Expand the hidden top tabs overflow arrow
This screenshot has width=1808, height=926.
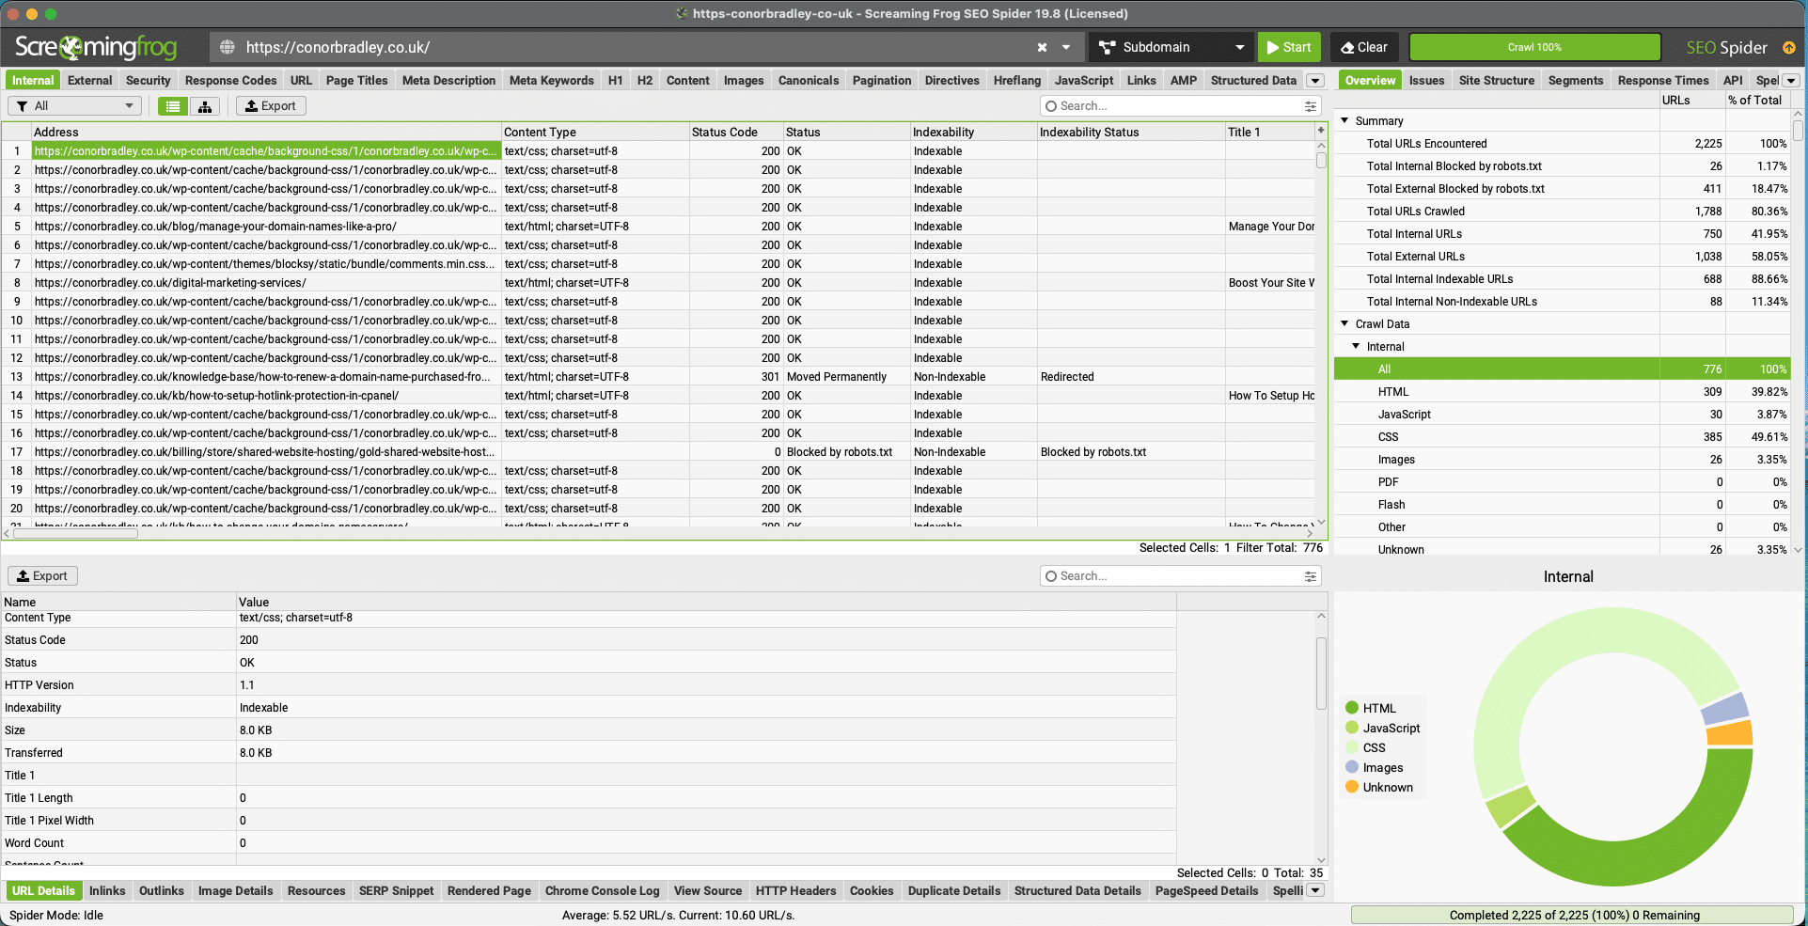click(1316, 81)
